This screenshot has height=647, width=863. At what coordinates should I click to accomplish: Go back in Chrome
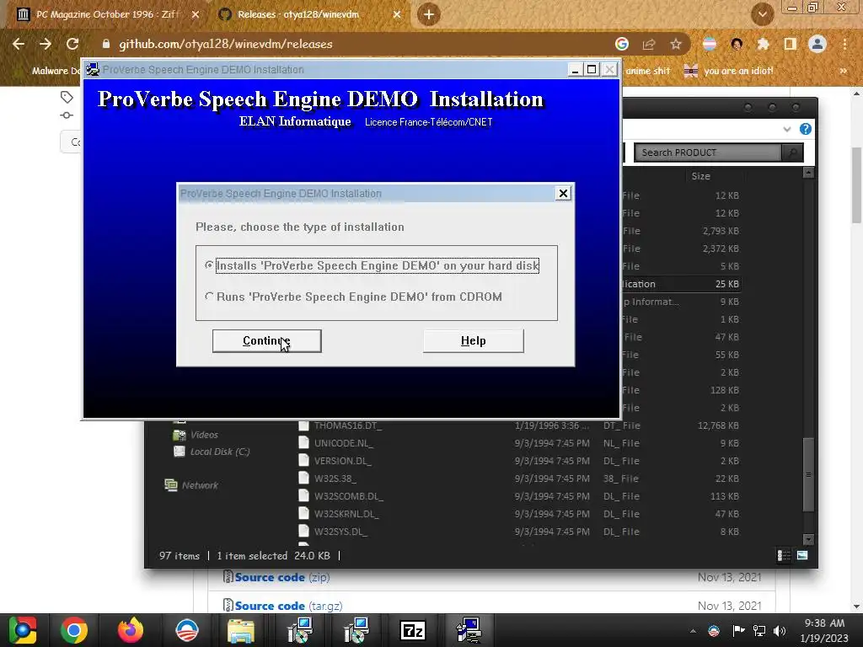point(19,44)
